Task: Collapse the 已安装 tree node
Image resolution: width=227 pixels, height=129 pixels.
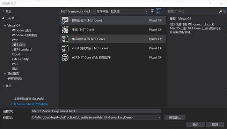Action: coord(3,18)
